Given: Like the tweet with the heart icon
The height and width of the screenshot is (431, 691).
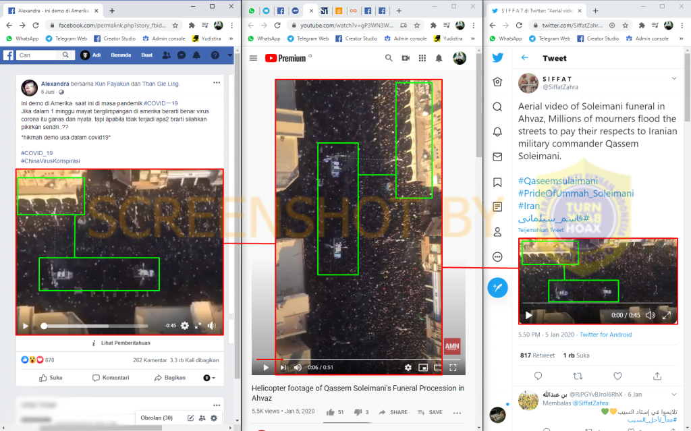Looking at the screenshot, I should pos(617,376).
